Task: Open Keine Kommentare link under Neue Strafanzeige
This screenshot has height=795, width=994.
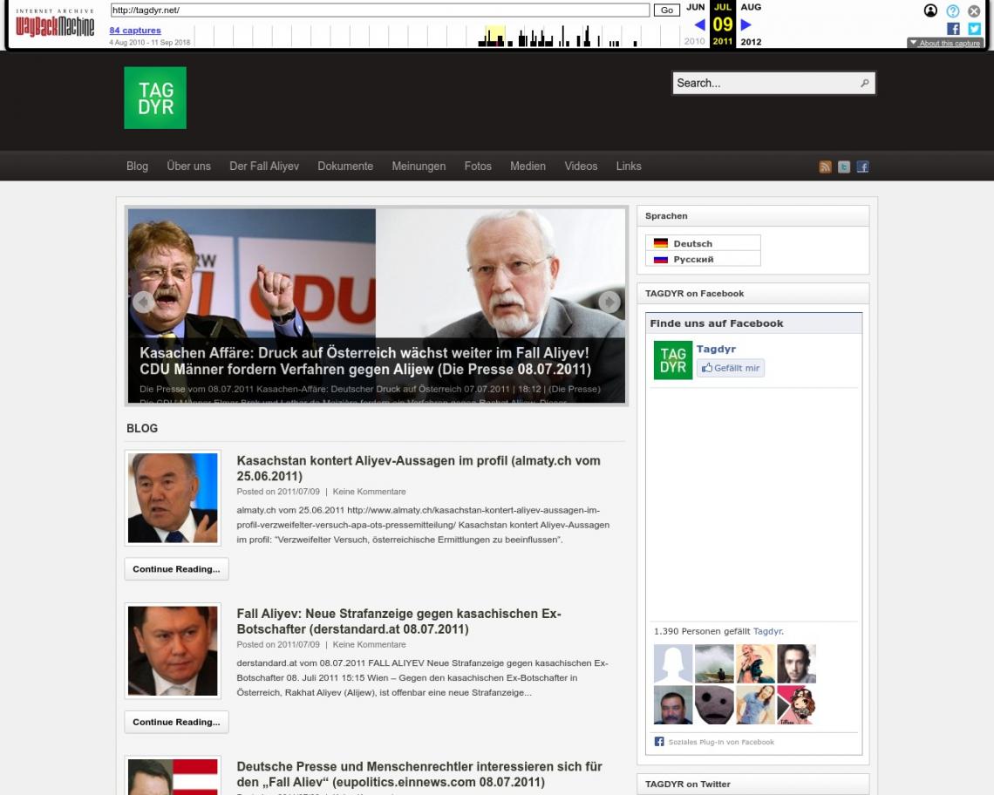Action: [x=369, y=644]
